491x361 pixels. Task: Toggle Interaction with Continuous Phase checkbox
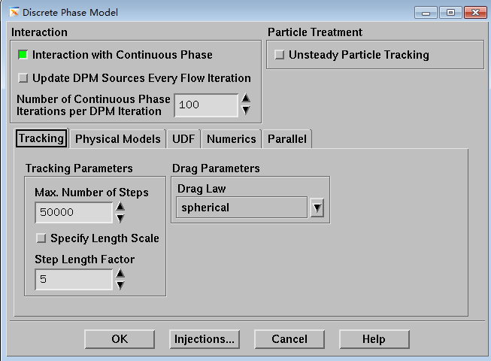point(23,55)
